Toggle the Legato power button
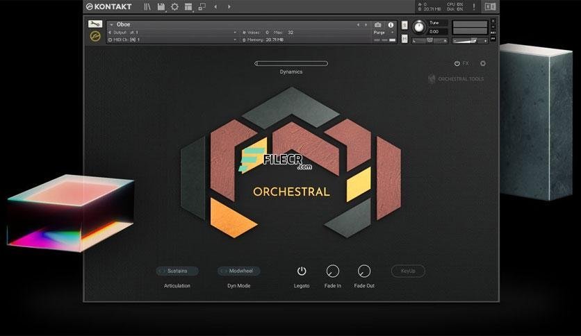This screenshot has width=581, height=336. click(x=302, y=271)
